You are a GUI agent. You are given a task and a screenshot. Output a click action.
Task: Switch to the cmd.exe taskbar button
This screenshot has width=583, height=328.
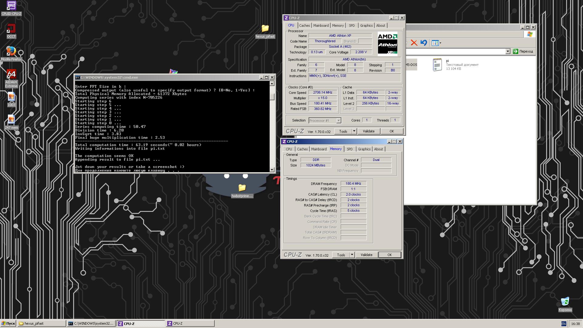click(91, 323)
